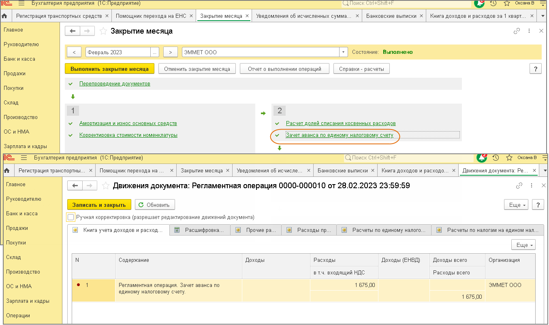549x325 pixels.
Task: Open the notifications bell in the Закрытие месяца window
Action: pos(479,3)
